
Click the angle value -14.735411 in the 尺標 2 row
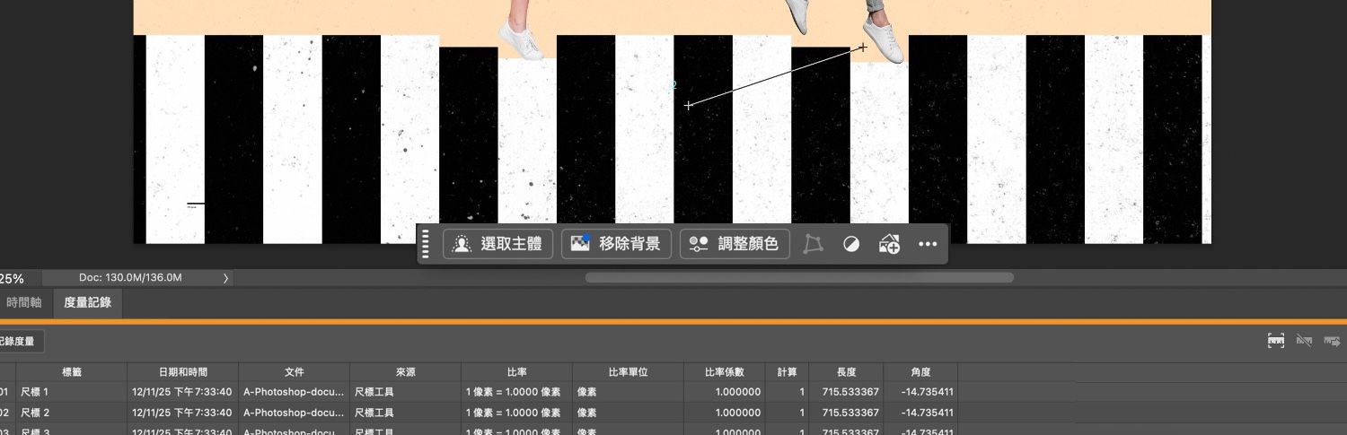(x=926, y=413)
